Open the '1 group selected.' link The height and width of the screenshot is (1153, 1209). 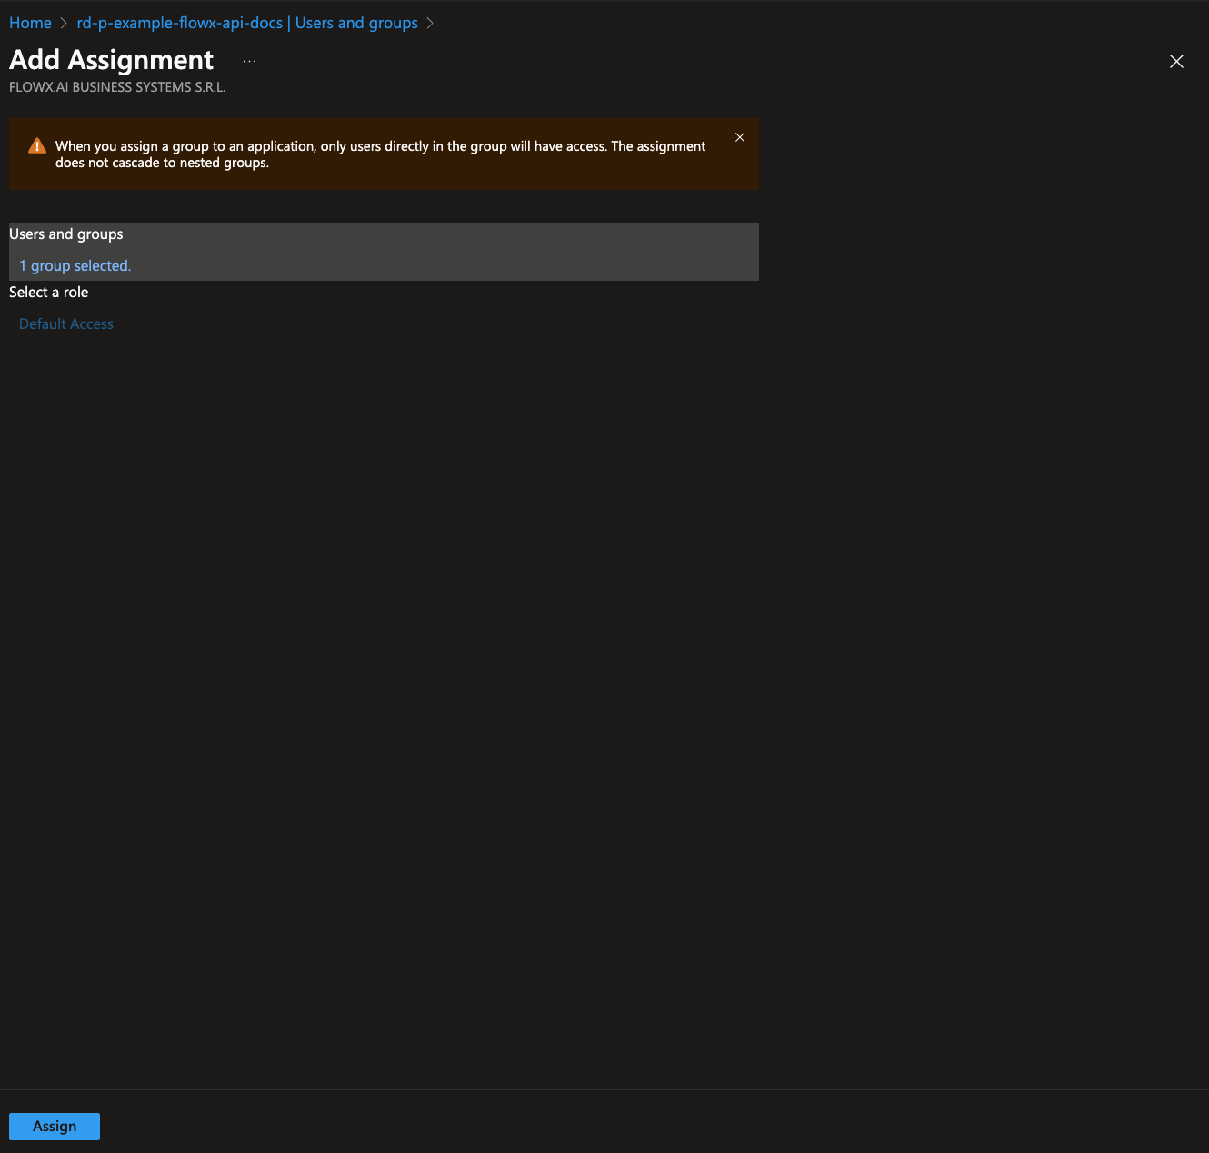[x=75, y=265]
